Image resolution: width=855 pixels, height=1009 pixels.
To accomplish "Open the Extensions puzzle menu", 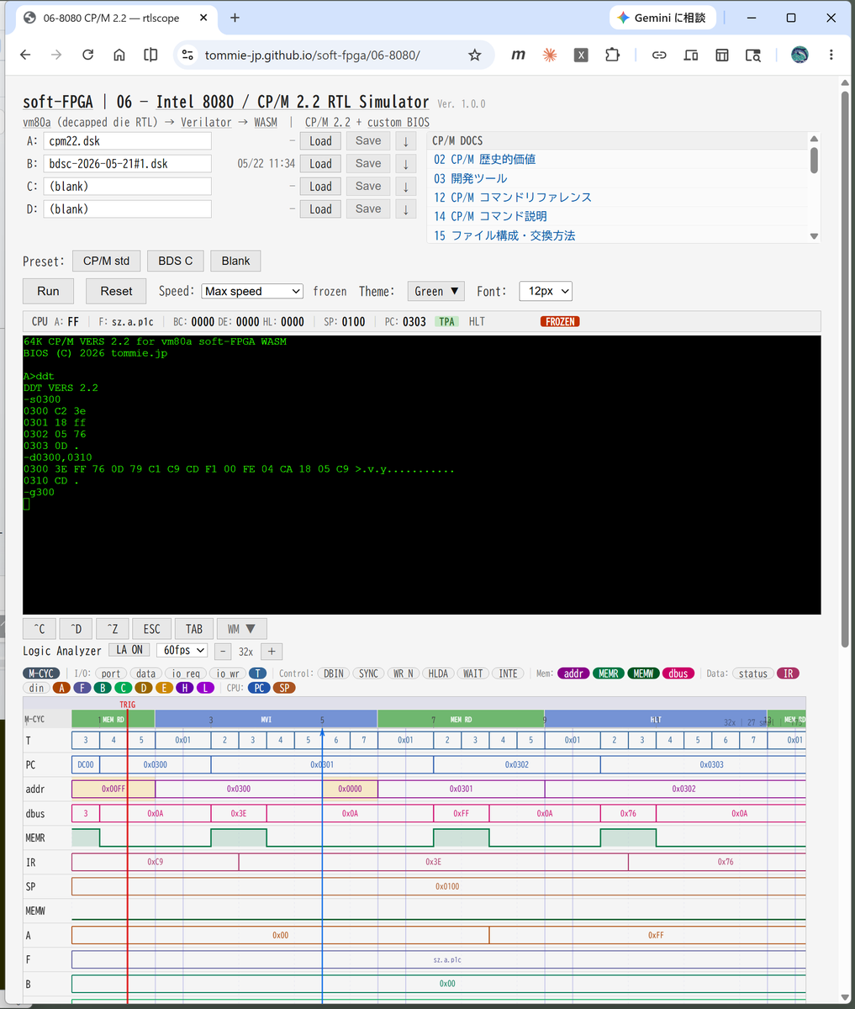I will [x=612, y=55].
